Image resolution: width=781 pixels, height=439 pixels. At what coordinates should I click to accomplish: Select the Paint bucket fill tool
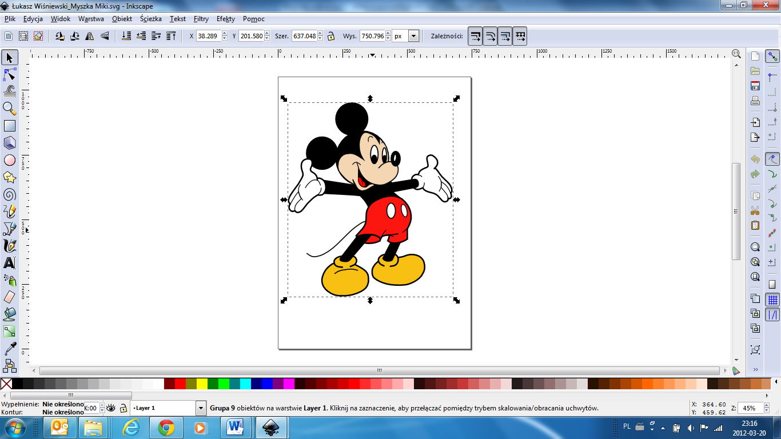(10, 314)
